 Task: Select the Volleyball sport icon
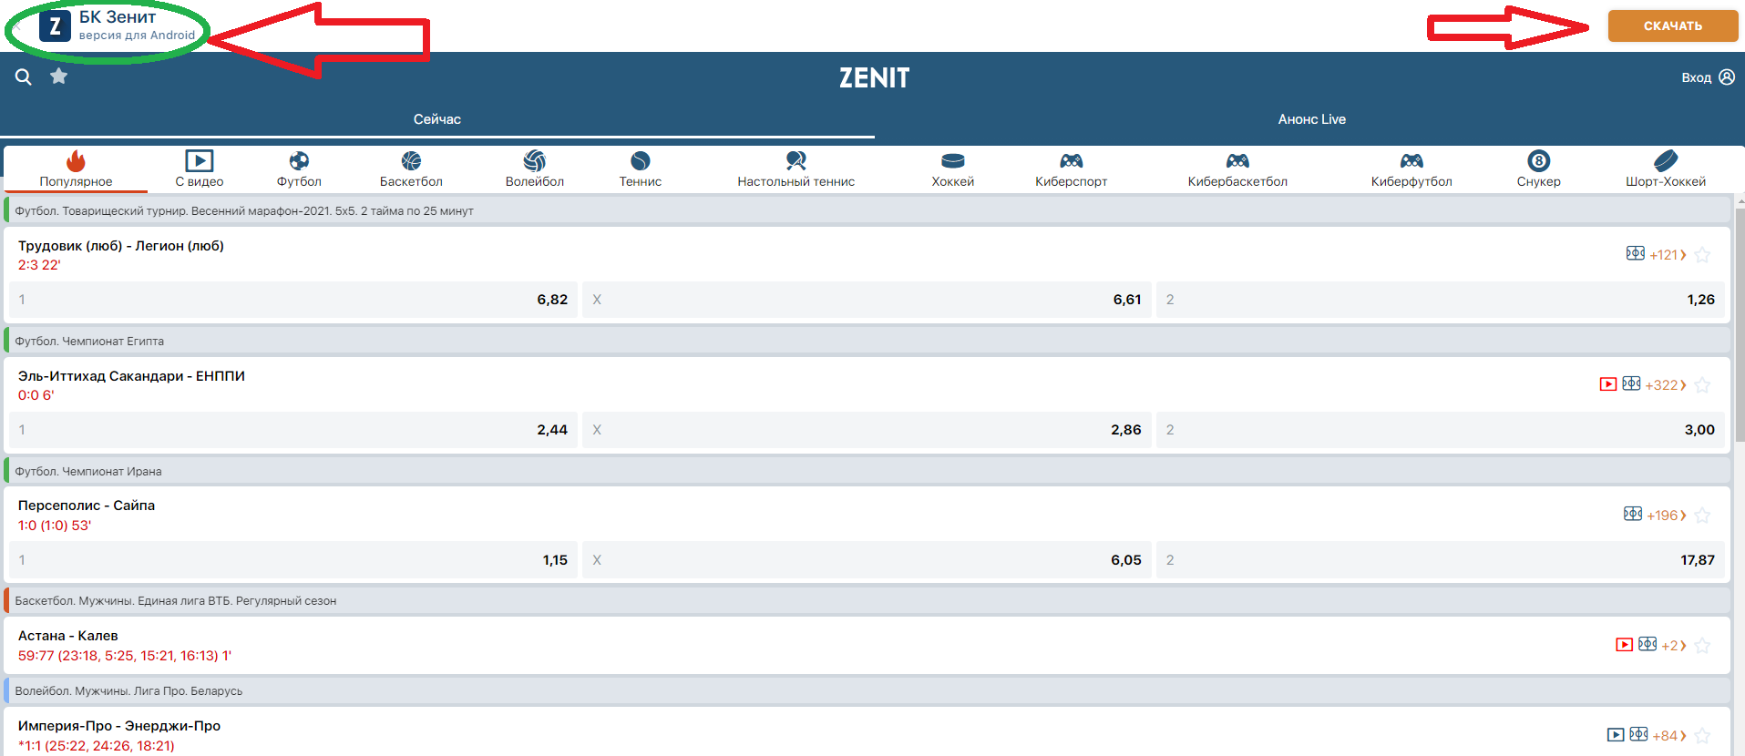click(535, 162)
